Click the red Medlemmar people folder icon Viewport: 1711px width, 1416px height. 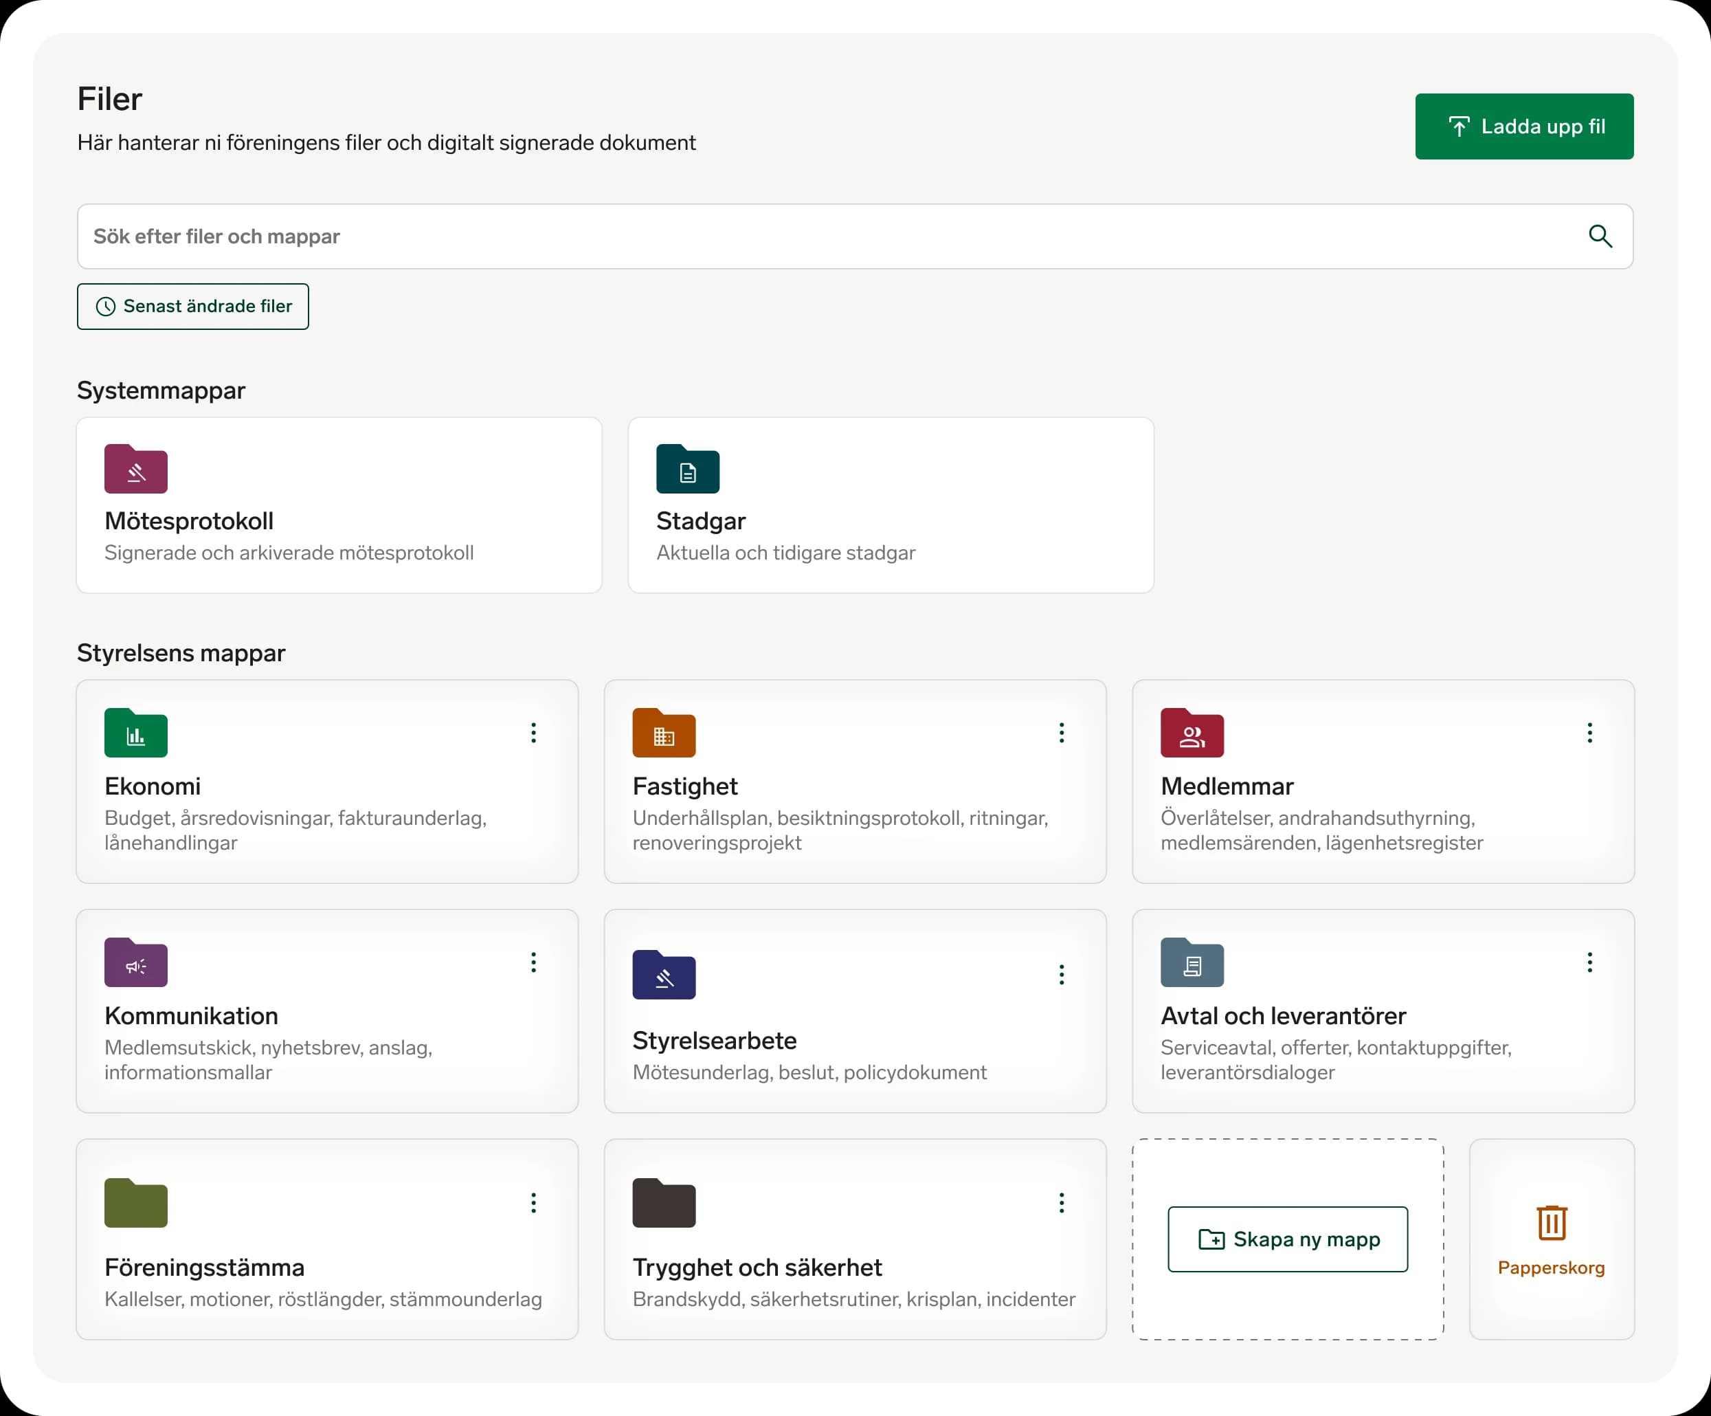click(1192, 733)
